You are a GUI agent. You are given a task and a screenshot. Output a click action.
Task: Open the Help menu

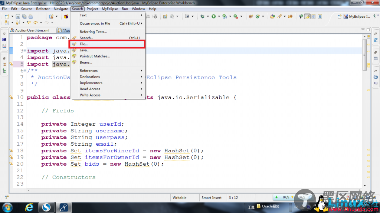[153, 9]
